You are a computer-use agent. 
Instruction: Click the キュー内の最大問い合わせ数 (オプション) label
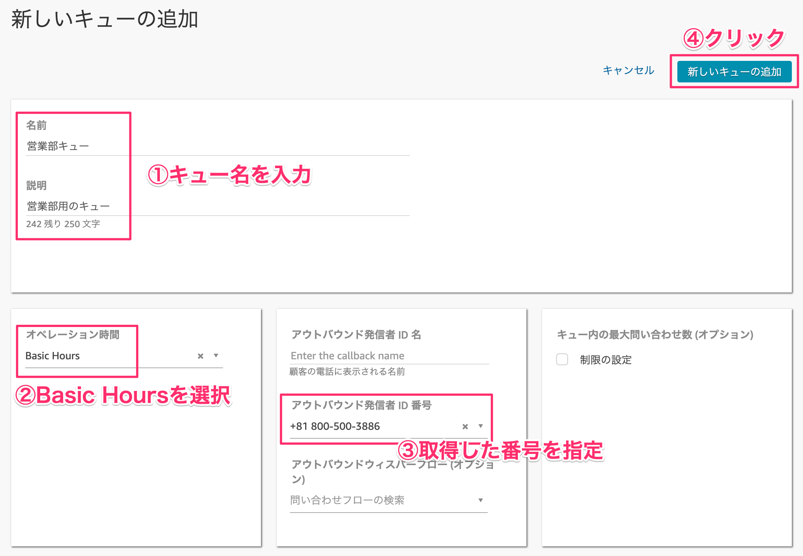pos(655,334)
